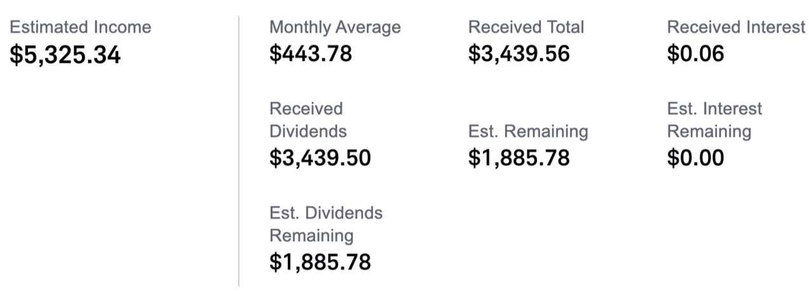Select the $5,325.34 estimated income value
Image resolution: width=809 pixels, height=294 pixels.
[65, 56]
